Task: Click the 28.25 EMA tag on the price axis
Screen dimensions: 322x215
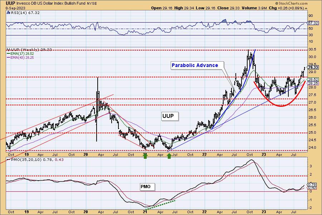Action: pos(313,83)
